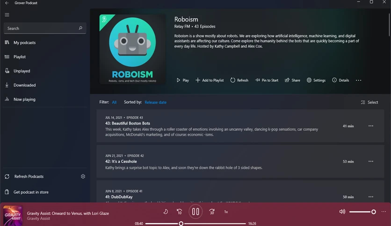The height and width of the screenshot is (226, 391).
Task: Click the Gravity Assist now-playing thumbnail
Action: [13, 216]
